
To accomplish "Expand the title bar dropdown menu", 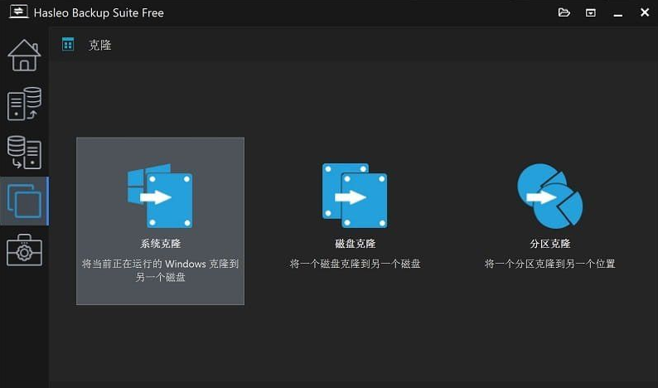I will click(591, 12).
